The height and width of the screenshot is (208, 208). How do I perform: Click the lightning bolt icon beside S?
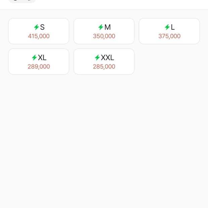point(36,27)
